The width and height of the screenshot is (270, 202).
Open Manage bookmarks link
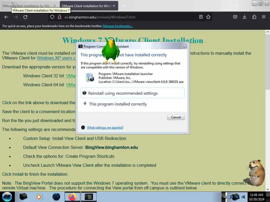118,26
